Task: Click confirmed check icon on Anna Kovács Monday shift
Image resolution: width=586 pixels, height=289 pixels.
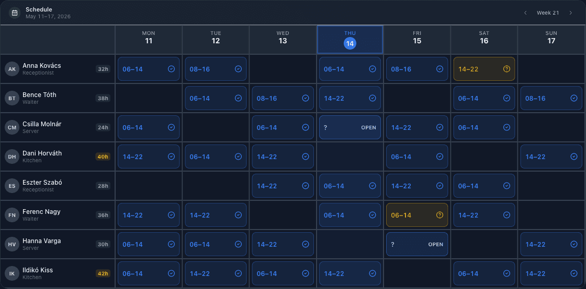Action: [x=171, y=69]
